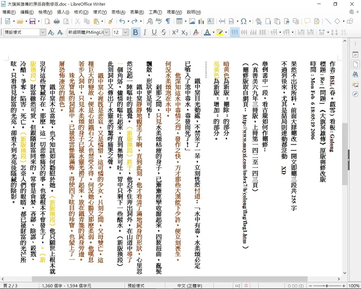Expand the font name dropdown
Viewport: 361px width, 289px height.
point(107,33)
